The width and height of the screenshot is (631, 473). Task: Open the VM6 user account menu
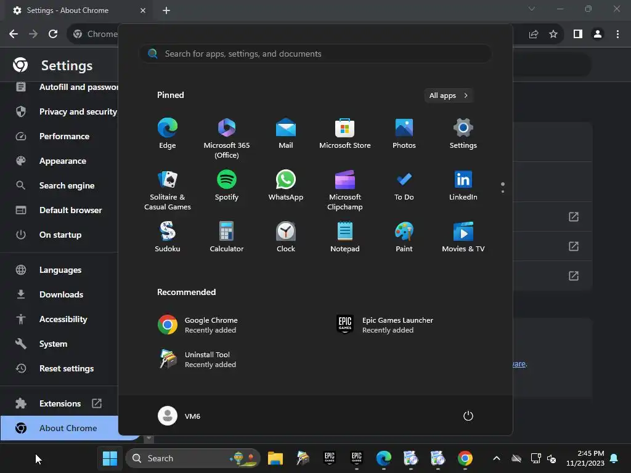tap(179, 416)
